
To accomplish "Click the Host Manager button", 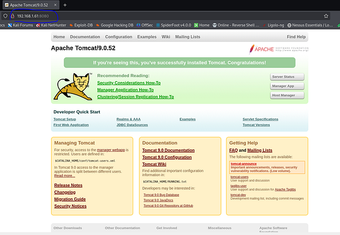I will 287,95.
